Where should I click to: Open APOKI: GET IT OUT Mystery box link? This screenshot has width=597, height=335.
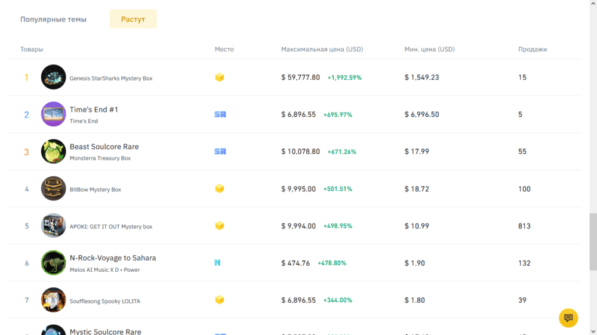(111, 227)
